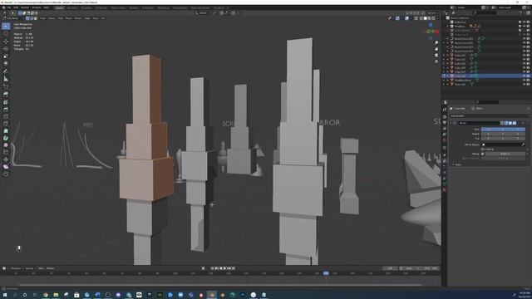Enable vertex select mode
Image resolution: width=532 pixels, height=299 pixels.
(27, 18)
